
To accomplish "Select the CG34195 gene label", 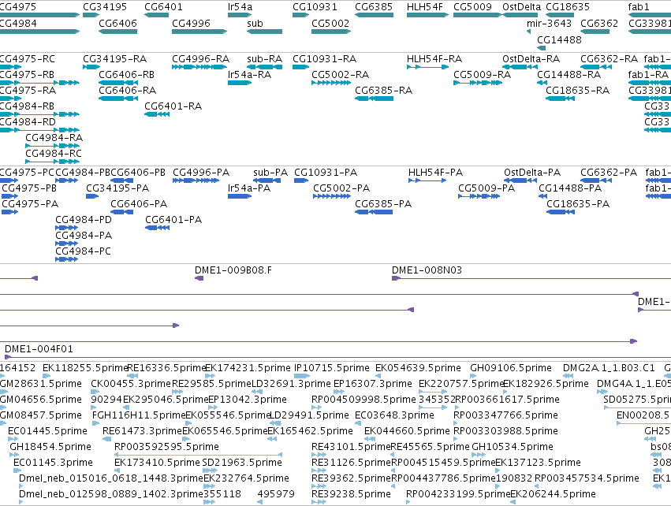I will coord(105,7).
